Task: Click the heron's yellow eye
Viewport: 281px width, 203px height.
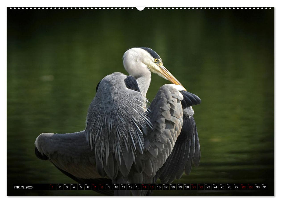Action: pos(156,60)
